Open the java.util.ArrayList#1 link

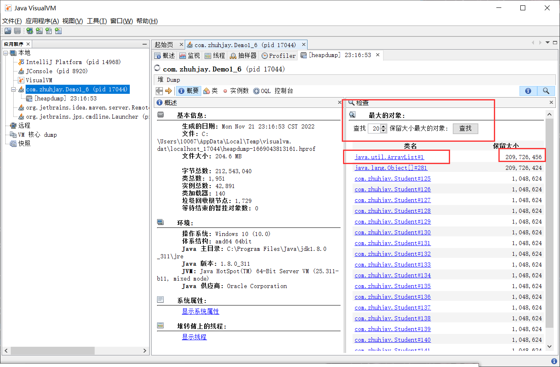pos(389,157)
